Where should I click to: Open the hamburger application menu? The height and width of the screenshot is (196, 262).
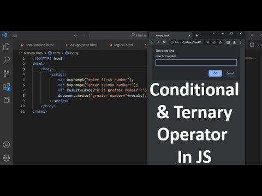tap(15, 35)
